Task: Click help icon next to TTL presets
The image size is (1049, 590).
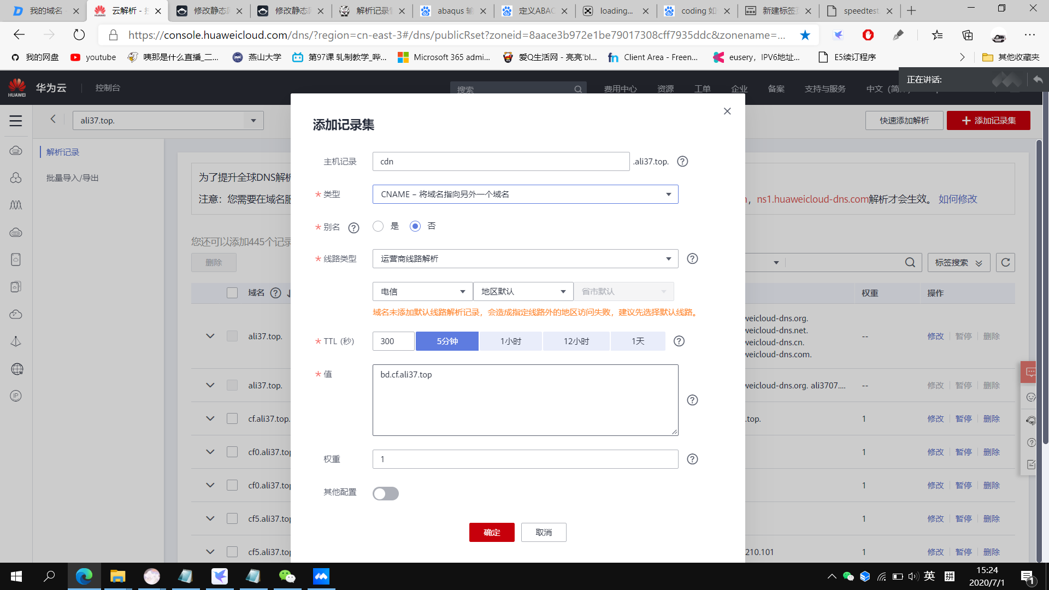Action: click(679, 341)
